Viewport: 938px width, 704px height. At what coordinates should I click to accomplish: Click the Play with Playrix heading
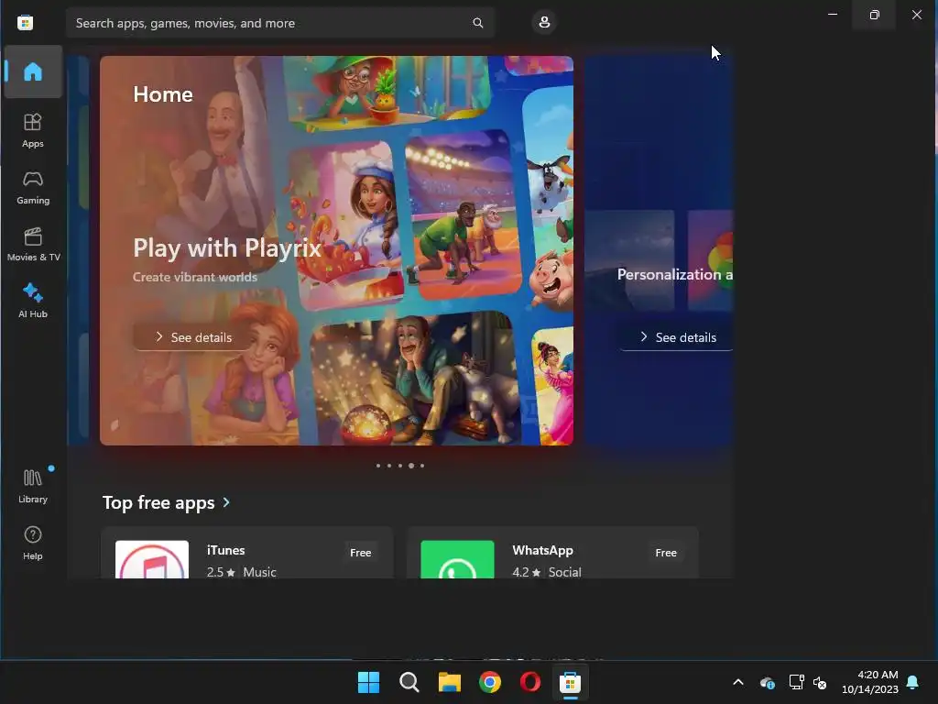point(227,247)
